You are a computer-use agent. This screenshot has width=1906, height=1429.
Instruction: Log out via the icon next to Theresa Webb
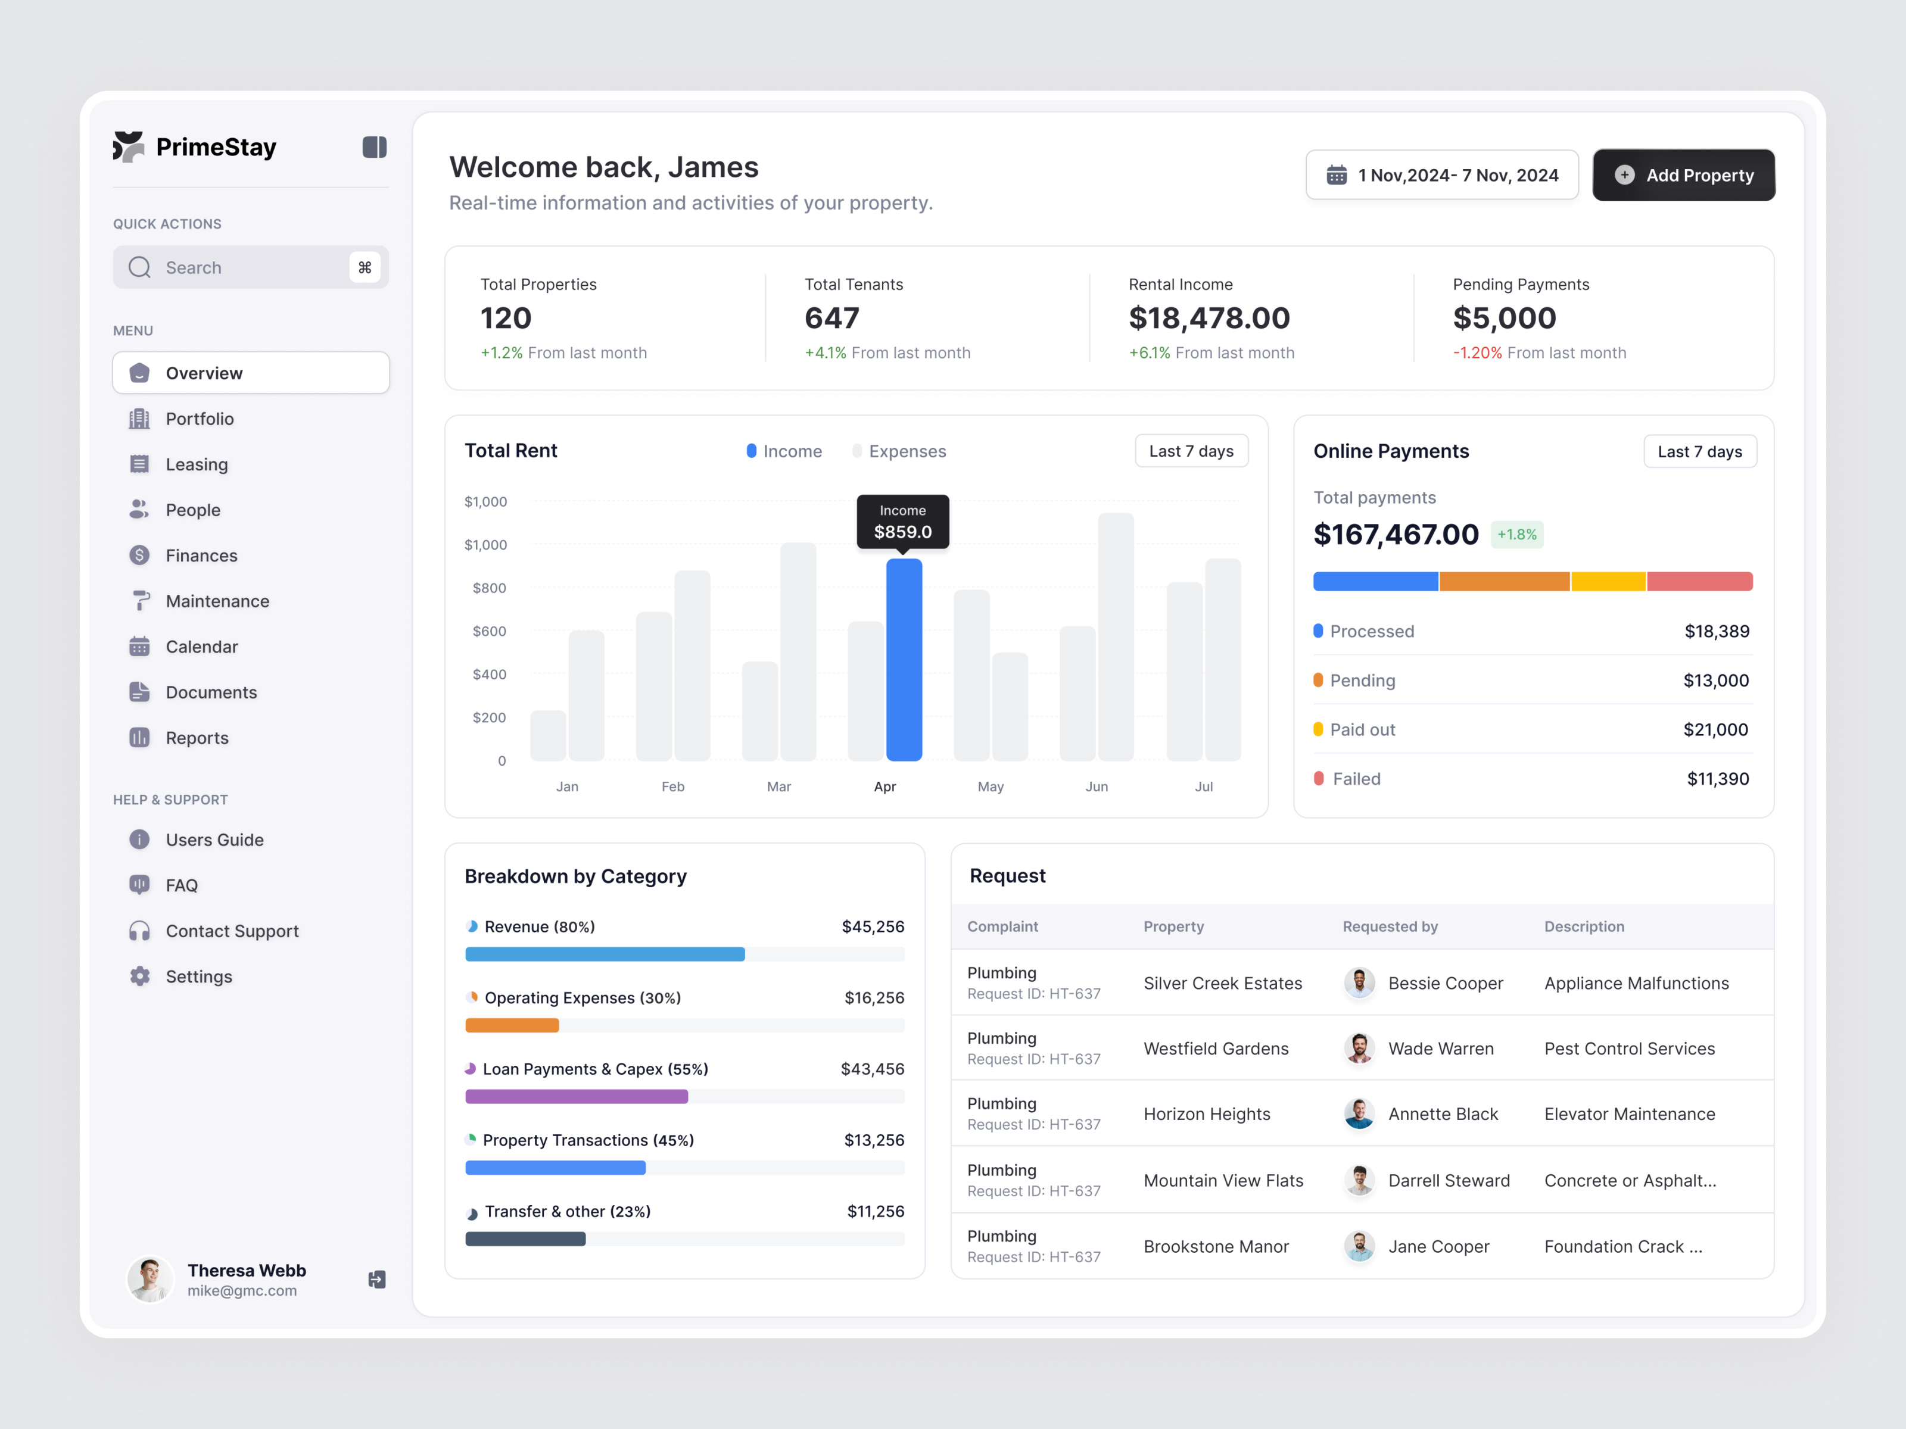point(376,1280)
